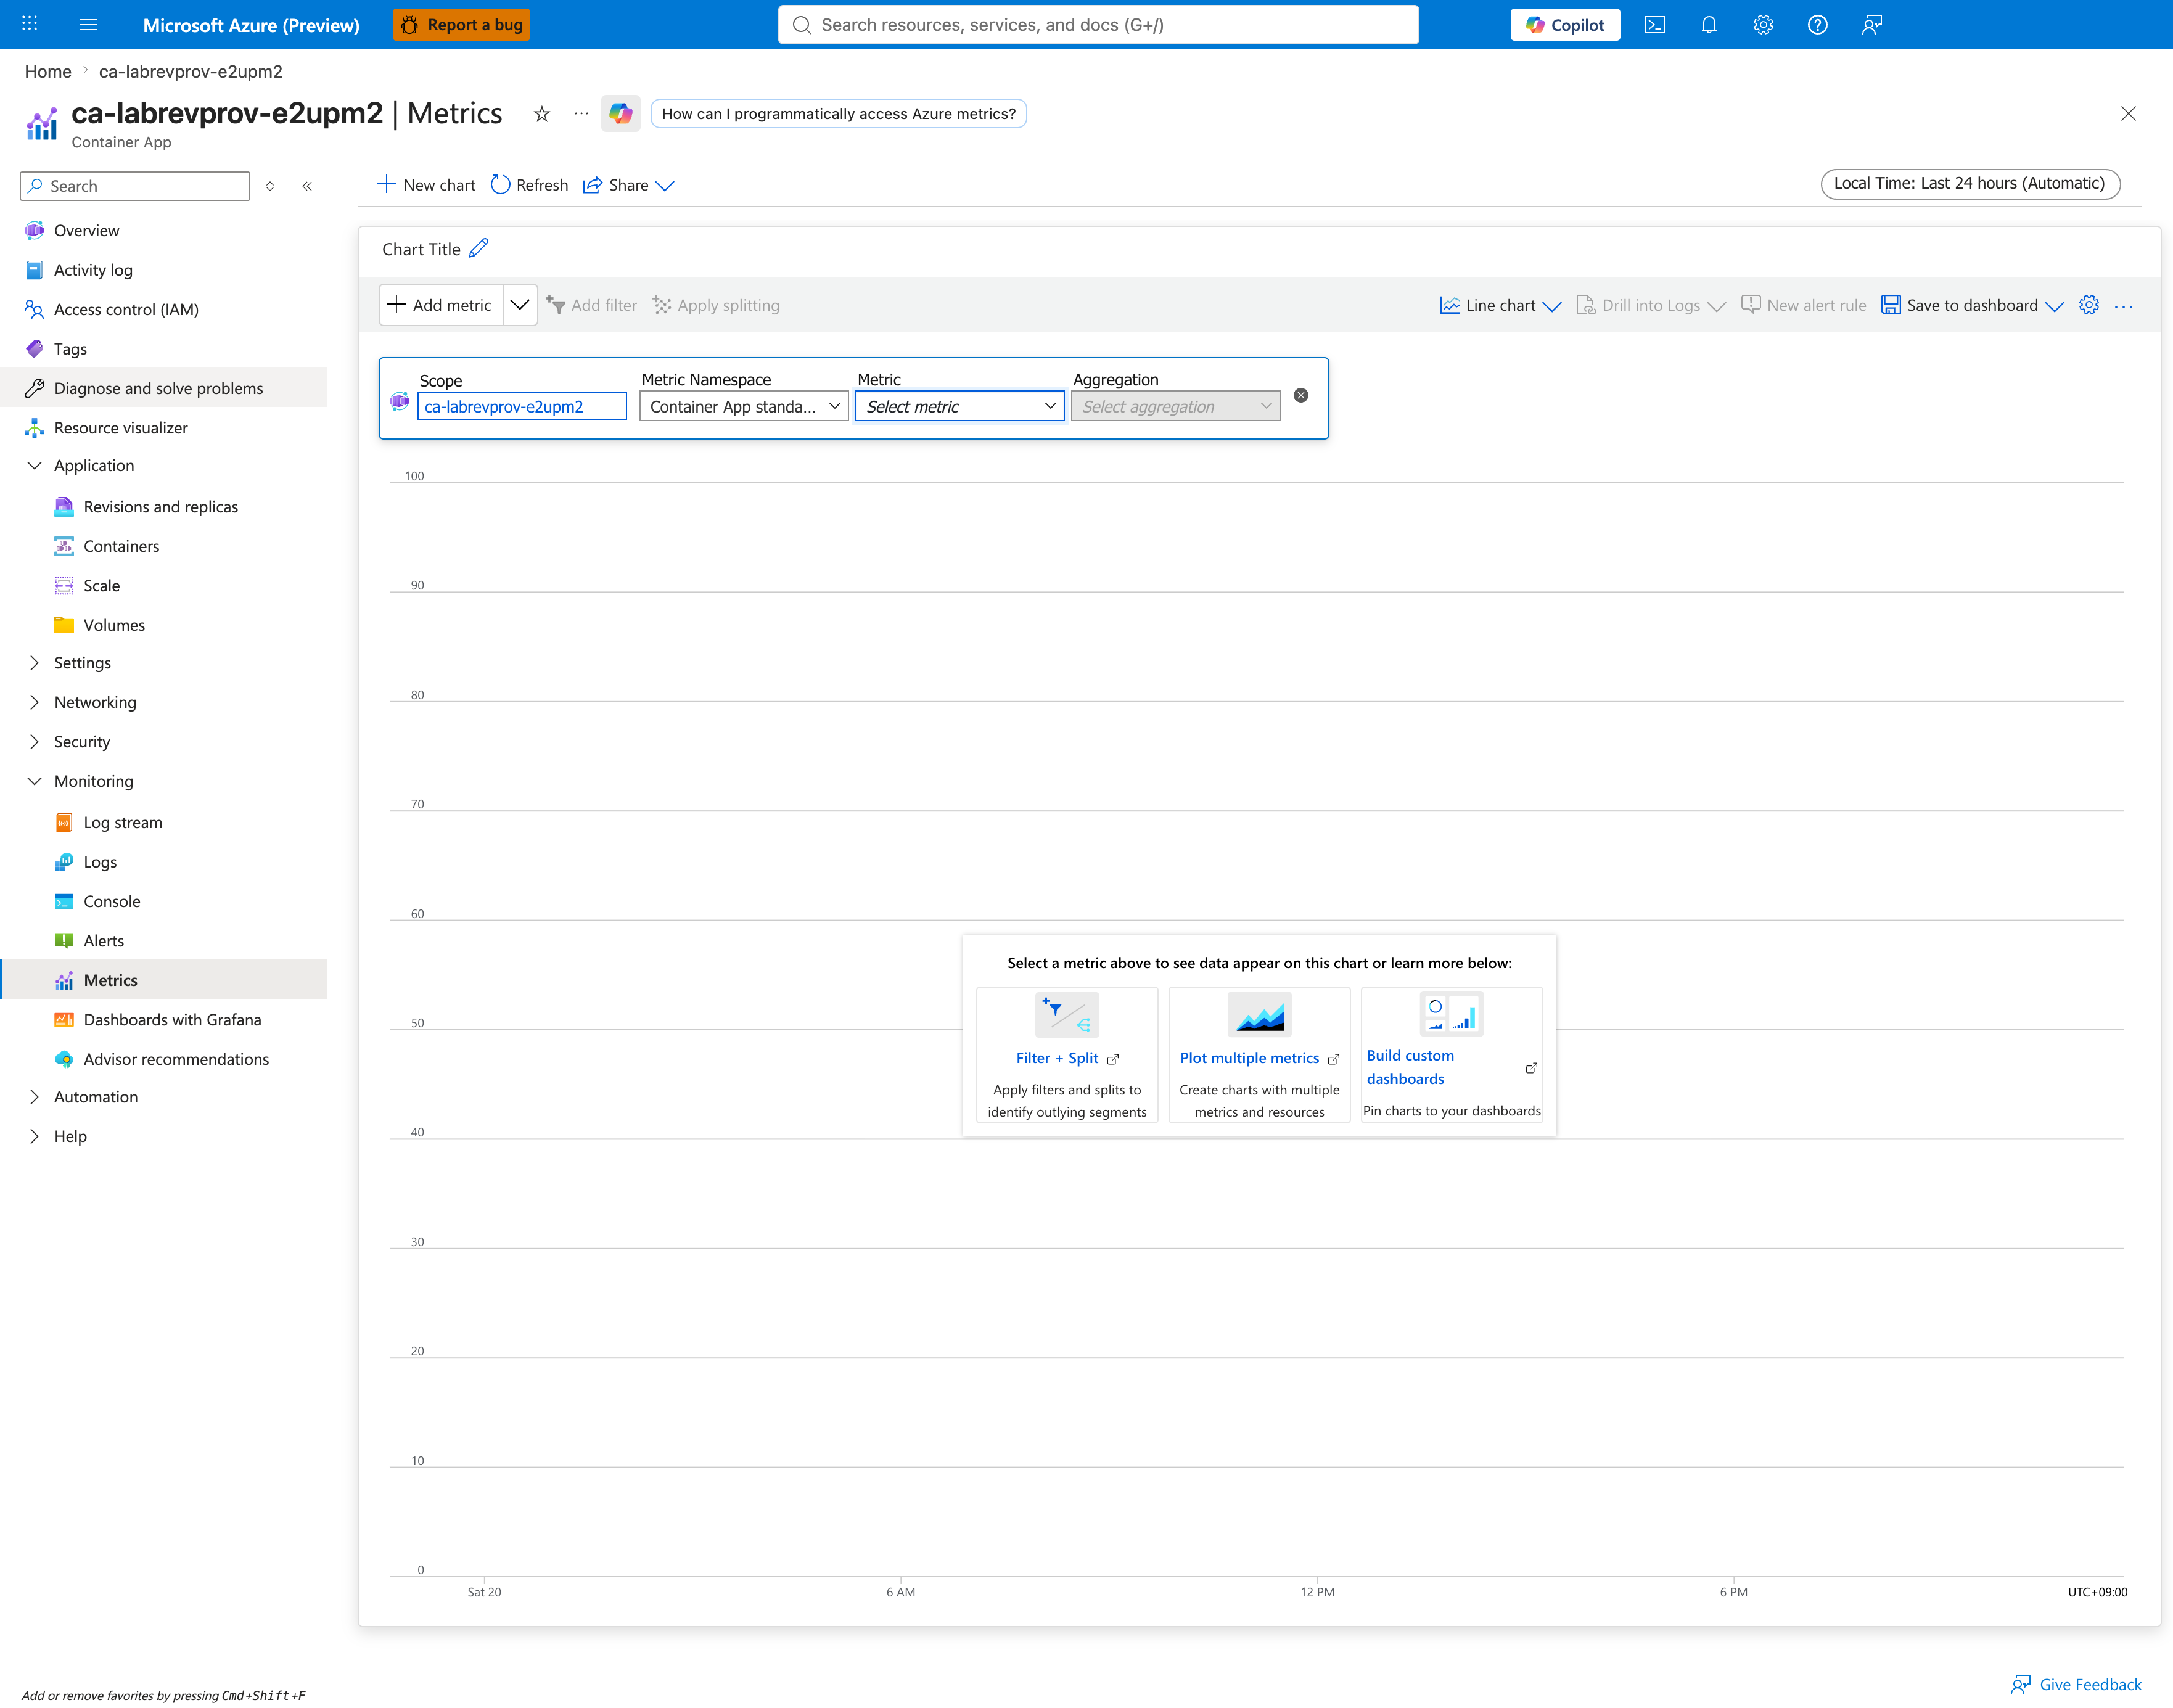Open Build custom dashboards link

1410,1067
